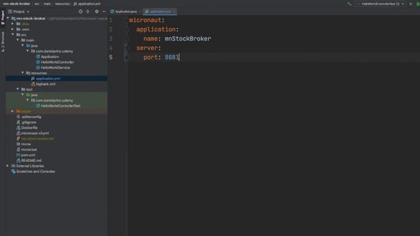Run HelloWorldControllerTest with the green play icon
420x236 pixels.
coord(411,4)
